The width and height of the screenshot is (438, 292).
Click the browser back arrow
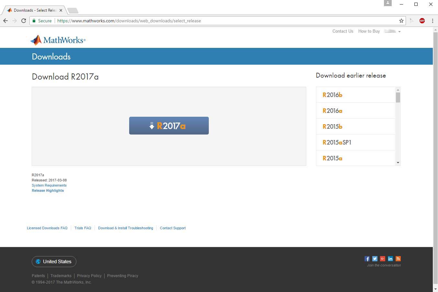tap(6, 21)
